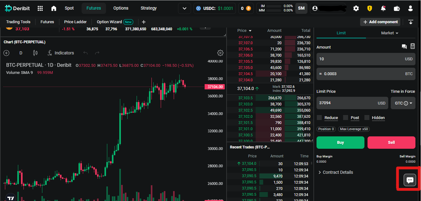Click the Max Leverage x50 badge

[354, 129]
